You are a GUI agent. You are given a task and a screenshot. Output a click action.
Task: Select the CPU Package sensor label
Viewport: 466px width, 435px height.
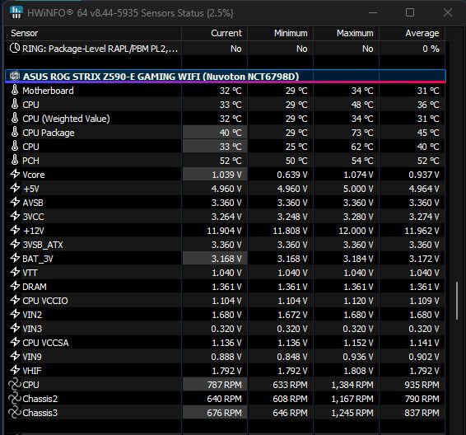tap(48, 133)
